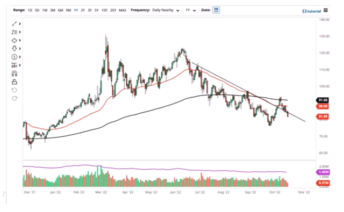
Task: Select the down arrow marker tool
Action: pos(15,49)
